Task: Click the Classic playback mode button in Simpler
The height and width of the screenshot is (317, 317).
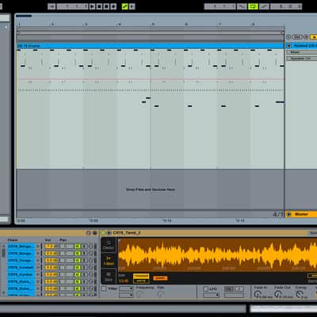Action: pyautogui.click(x=109, y=245)
